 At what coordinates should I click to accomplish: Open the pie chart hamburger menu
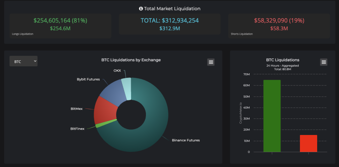[211, 62]
